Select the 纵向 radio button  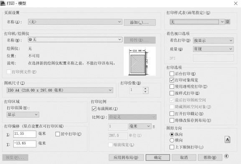tap(172, 134)
